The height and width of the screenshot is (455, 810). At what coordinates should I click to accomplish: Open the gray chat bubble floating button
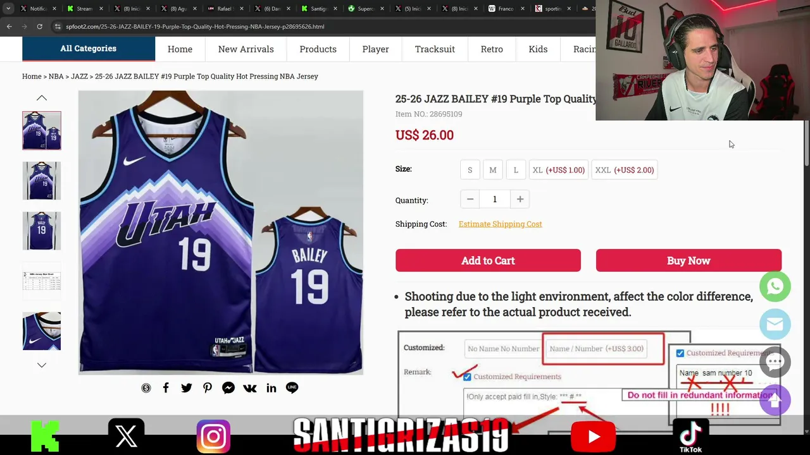(775, 362)
